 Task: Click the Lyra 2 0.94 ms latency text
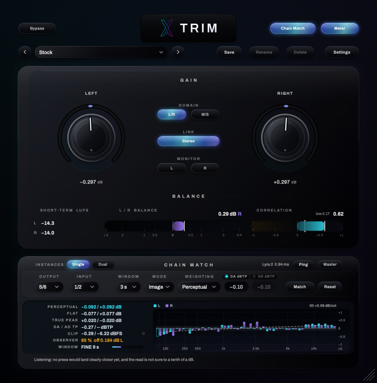click(275, 265)
